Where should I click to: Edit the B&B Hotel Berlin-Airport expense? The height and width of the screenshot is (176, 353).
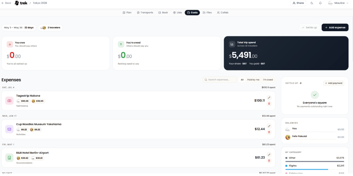point(269,154)
